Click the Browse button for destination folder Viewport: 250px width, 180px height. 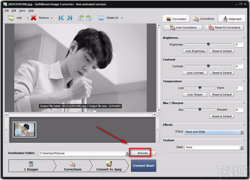pyautogui.click(x=142, y=153)
